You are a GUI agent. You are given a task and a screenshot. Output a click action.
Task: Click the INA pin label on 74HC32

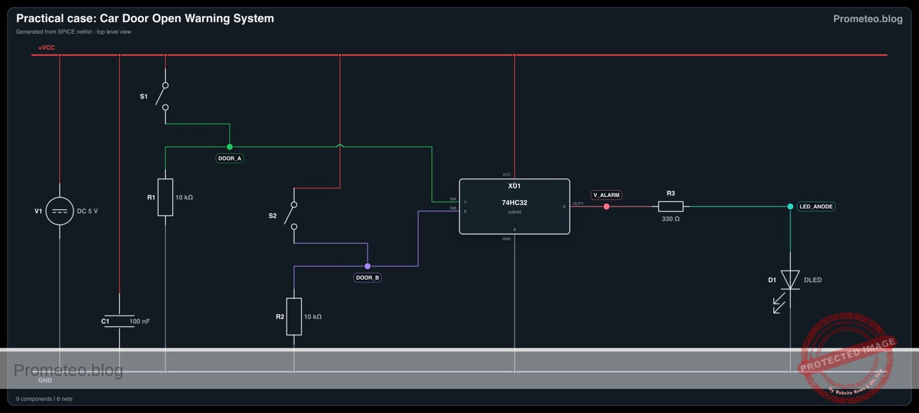[453, 199]
